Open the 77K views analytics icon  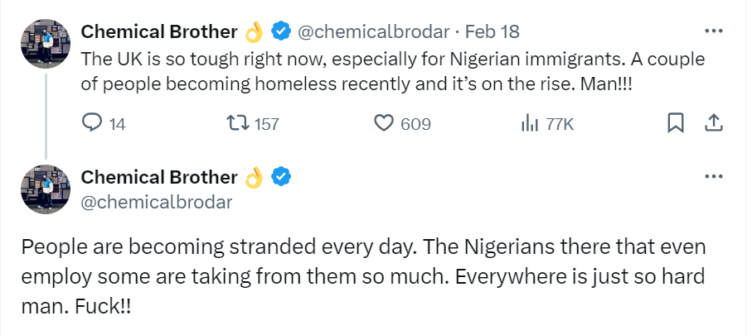(529, 123)
